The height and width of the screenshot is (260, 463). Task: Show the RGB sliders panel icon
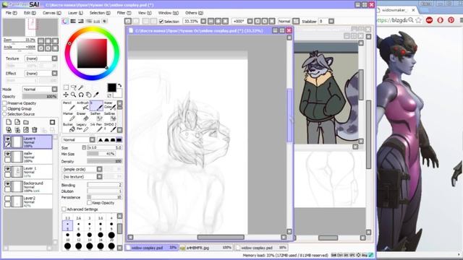tap(73, 21)
